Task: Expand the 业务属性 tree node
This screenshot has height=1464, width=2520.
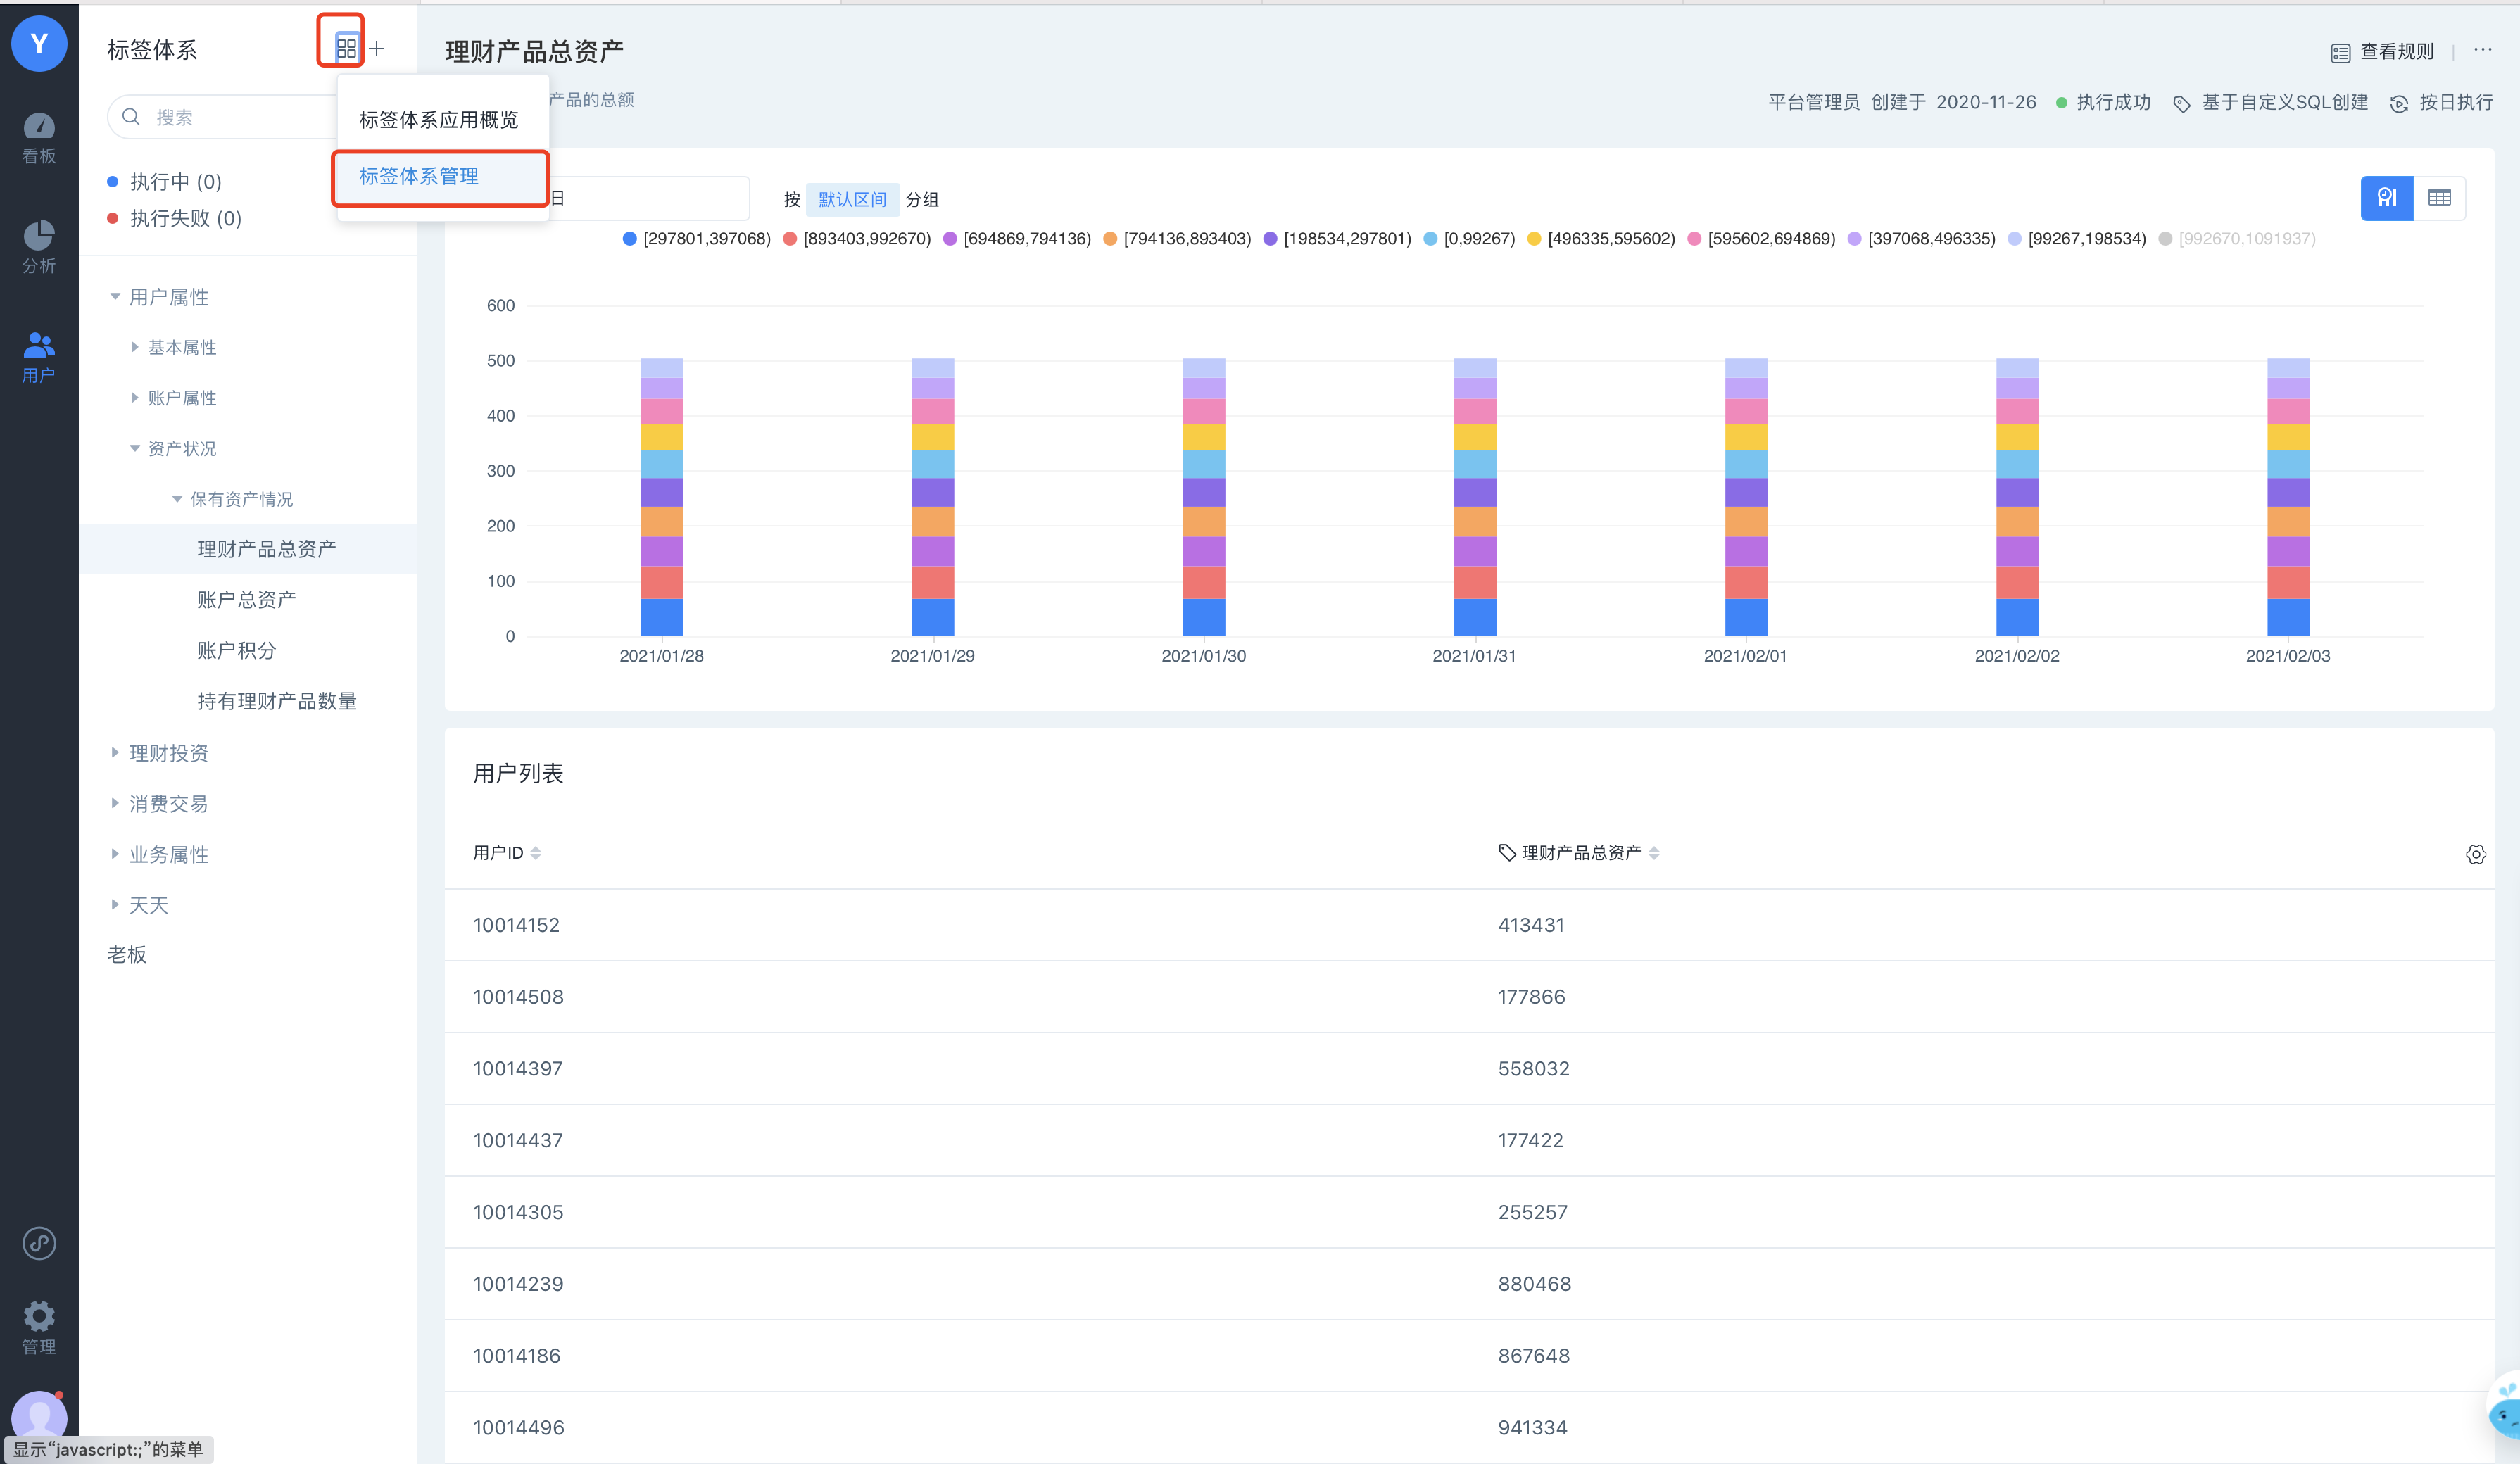Action: coord(115,854)
